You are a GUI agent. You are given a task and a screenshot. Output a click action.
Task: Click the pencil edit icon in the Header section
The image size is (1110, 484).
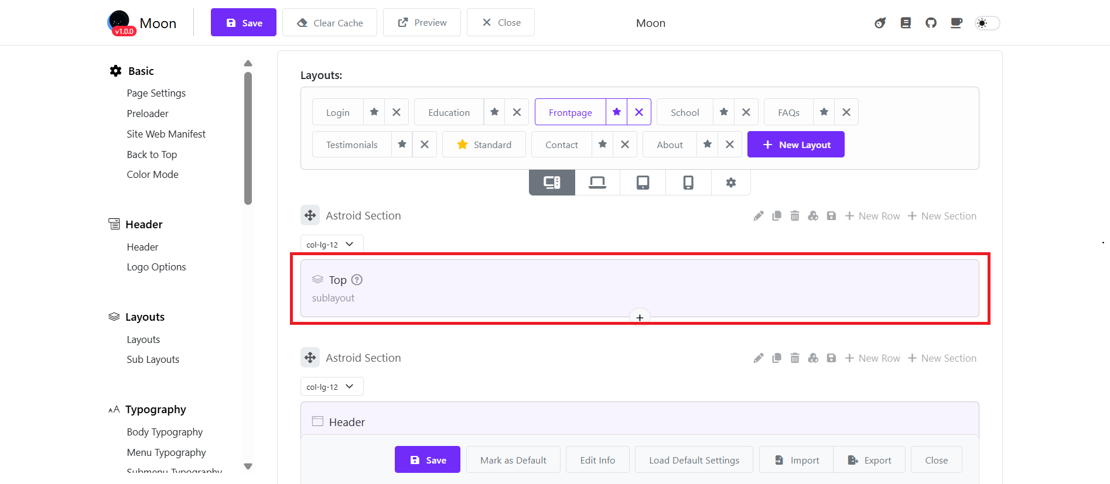[x=759, y=358]
